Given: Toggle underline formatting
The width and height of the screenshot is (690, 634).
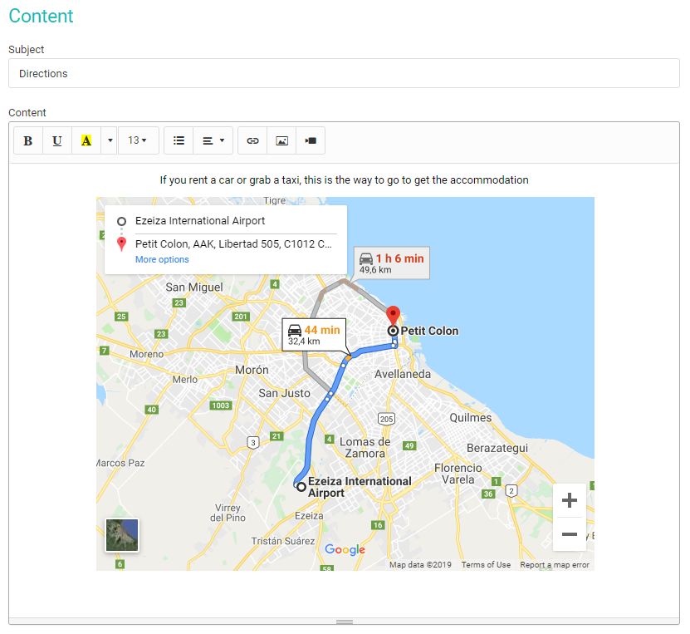Looking at the screenshot, I should pyautogui.click(x=57, y=141).
